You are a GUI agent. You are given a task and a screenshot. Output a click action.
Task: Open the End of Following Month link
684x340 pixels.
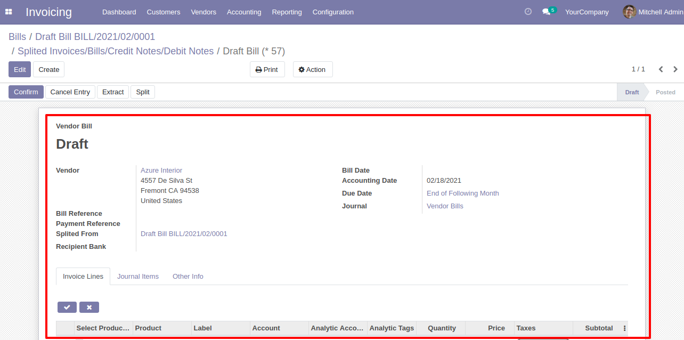click(463, 193)
